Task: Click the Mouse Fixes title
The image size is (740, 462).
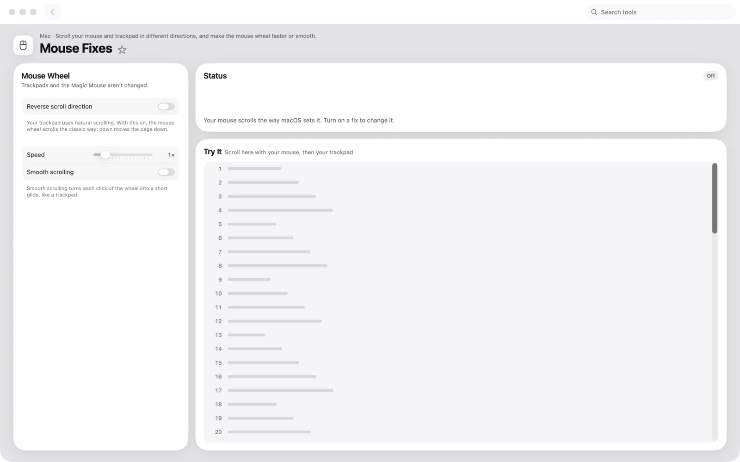Action: click(76, 48)
